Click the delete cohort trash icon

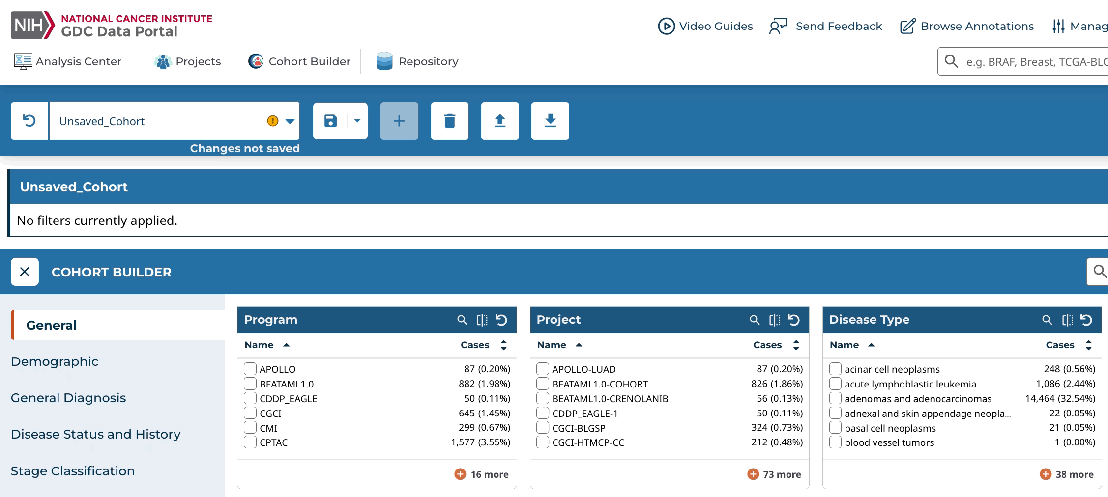click(449, 121)
